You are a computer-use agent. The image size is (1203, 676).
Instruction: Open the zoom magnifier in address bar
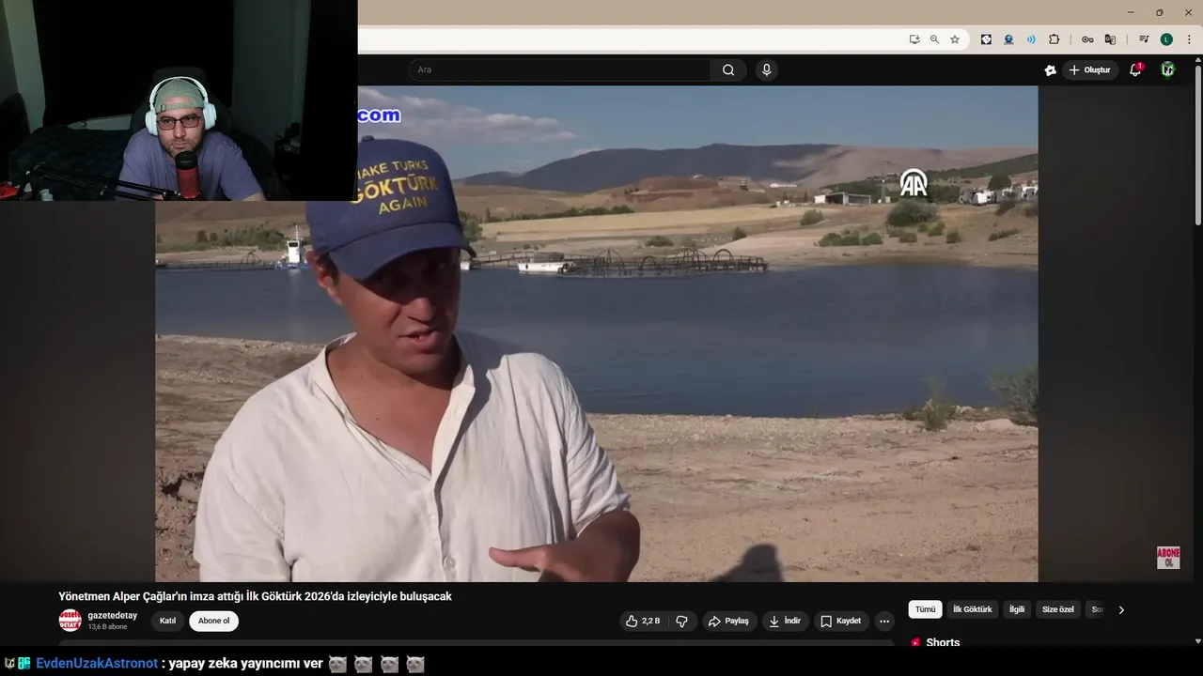click(x=934, y=39)
